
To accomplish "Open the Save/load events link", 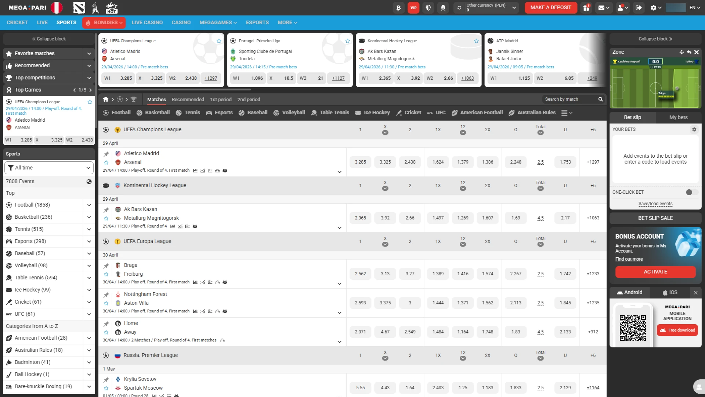I will pyautogui.click(x=655, y=204).
